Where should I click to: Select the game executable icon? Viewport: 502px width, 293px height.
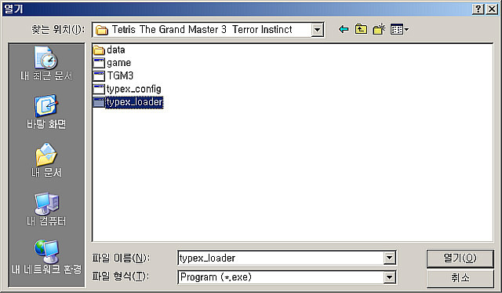pyautogui.click(x=99, y=63)
